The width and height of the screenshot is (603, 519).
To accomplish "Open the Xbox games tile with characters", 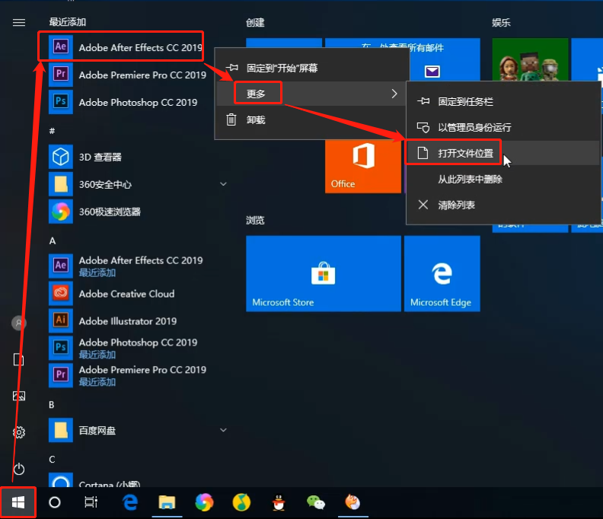I will 530,59.
